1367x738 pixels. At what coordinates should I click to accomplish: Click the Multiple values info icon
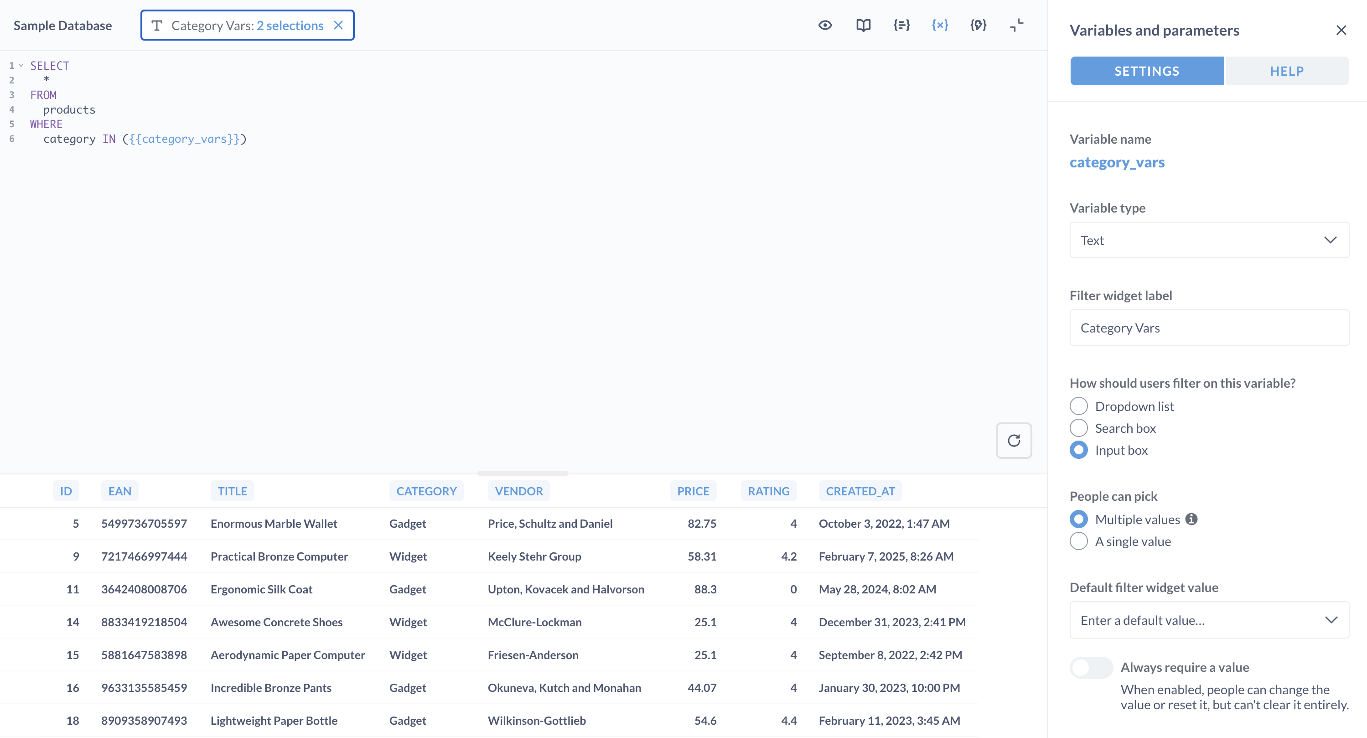(x=1191, y=519)
